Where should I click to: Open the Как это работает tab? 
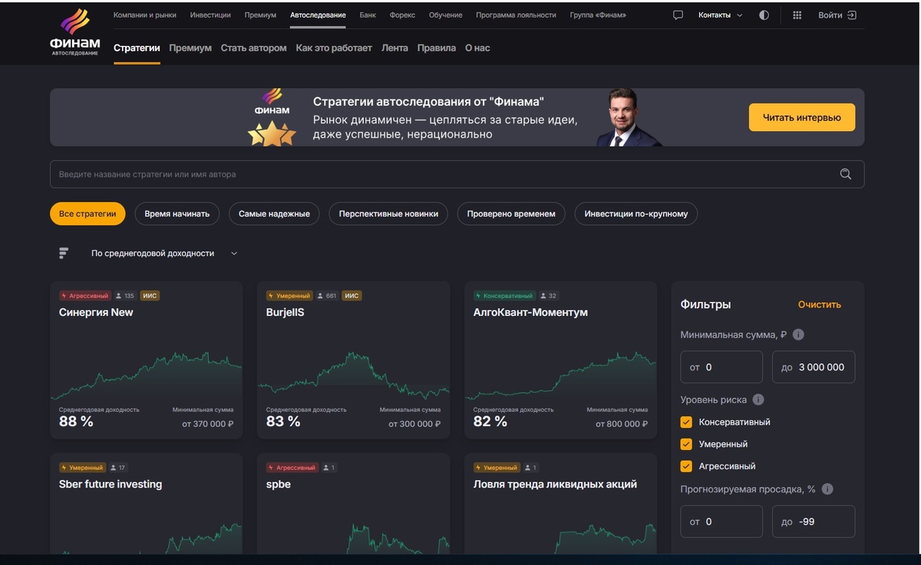(334, 48)
